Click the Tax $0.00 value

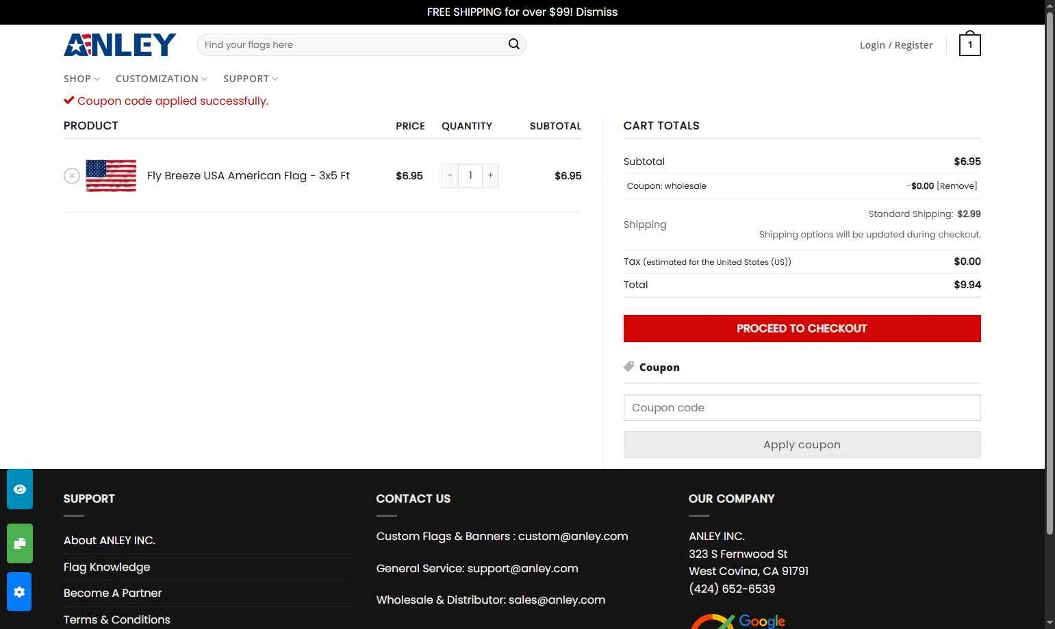pos(967,261)
